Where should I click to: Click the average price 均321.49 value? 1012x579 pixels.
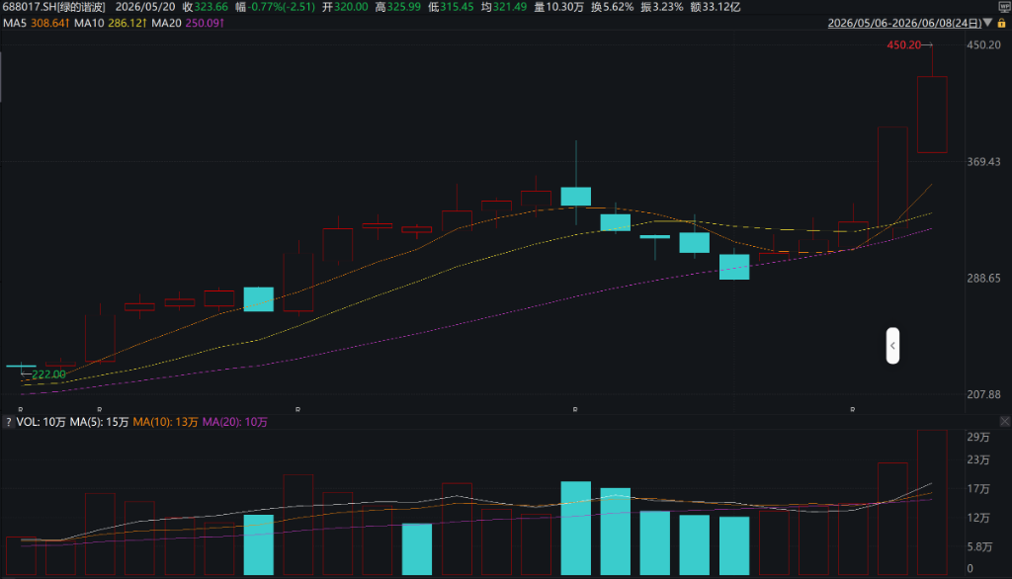[503, 7]
